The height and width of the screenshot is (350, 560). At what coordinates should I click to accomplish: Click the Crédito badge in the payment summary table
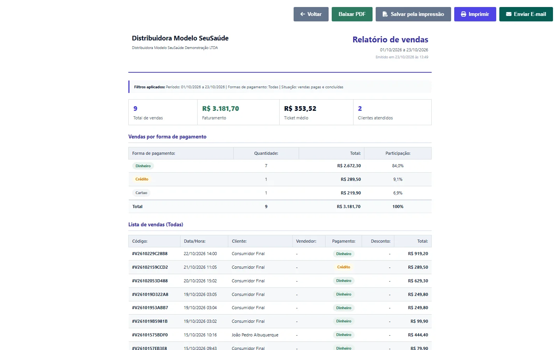point(142,179)
